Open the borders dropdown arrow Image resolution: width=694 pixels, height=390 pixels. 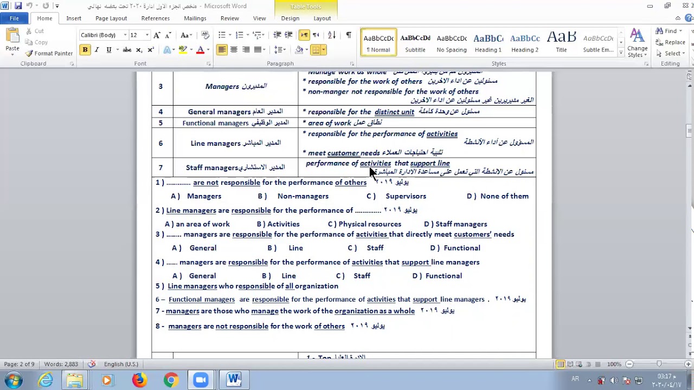[x=324, y=50]
